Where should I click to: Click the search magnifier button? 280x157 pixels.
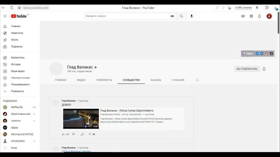182,16
